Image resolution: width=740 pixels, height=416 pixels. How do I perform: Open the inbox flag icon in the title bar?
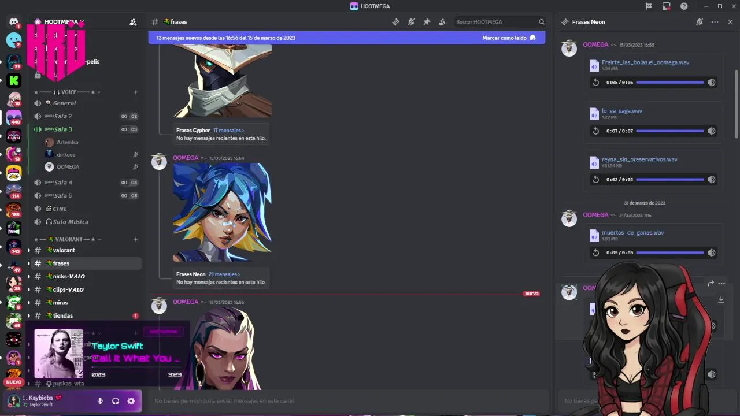(649, 6)
